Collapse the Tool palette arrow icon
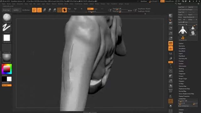Screen dimensions: 201x113 [176, 4]
